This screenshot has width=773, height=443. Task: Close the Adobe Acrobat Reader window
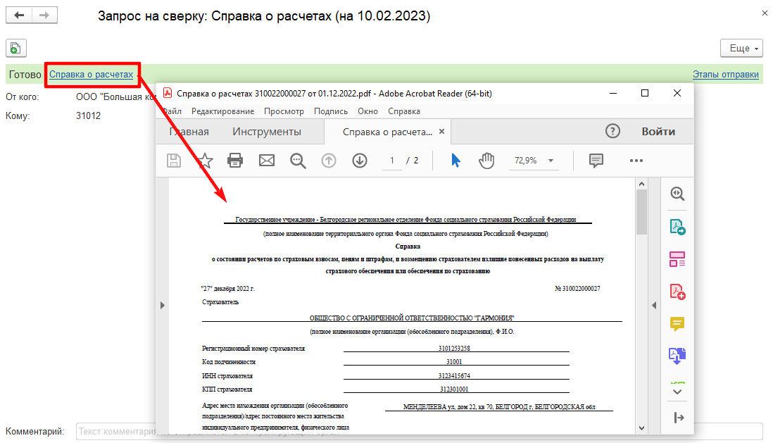pos(677,93)
